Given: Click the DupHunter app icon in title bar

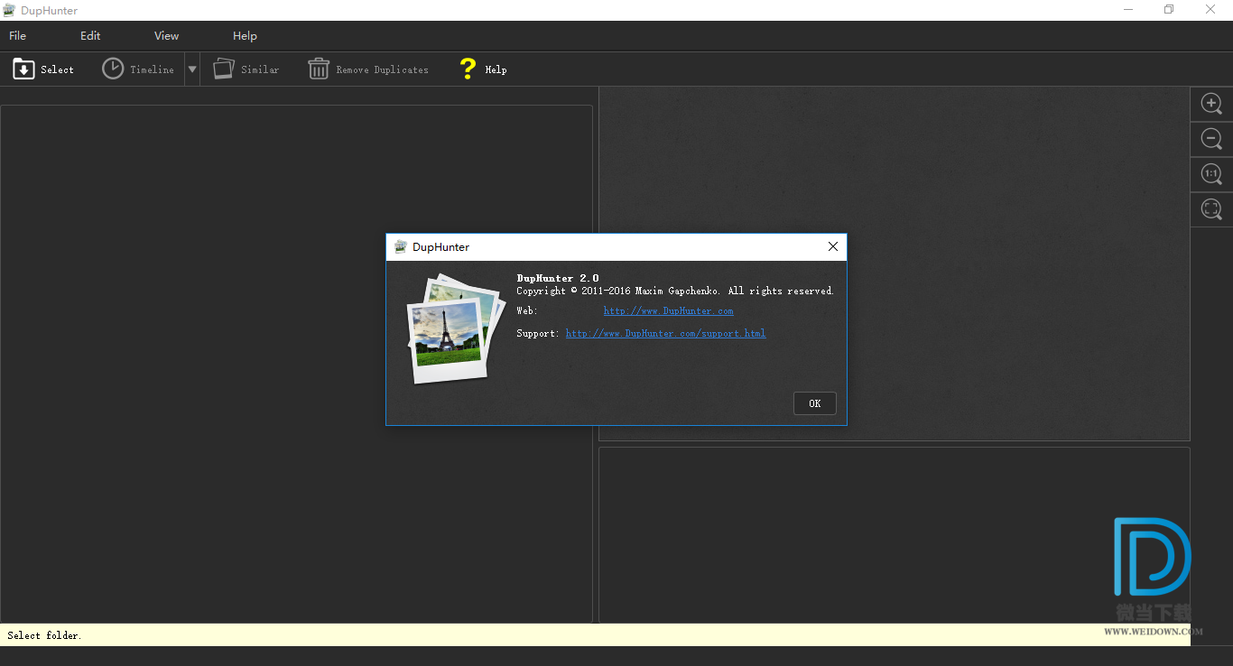Looking at the screenshot, I should coord(10,10).
